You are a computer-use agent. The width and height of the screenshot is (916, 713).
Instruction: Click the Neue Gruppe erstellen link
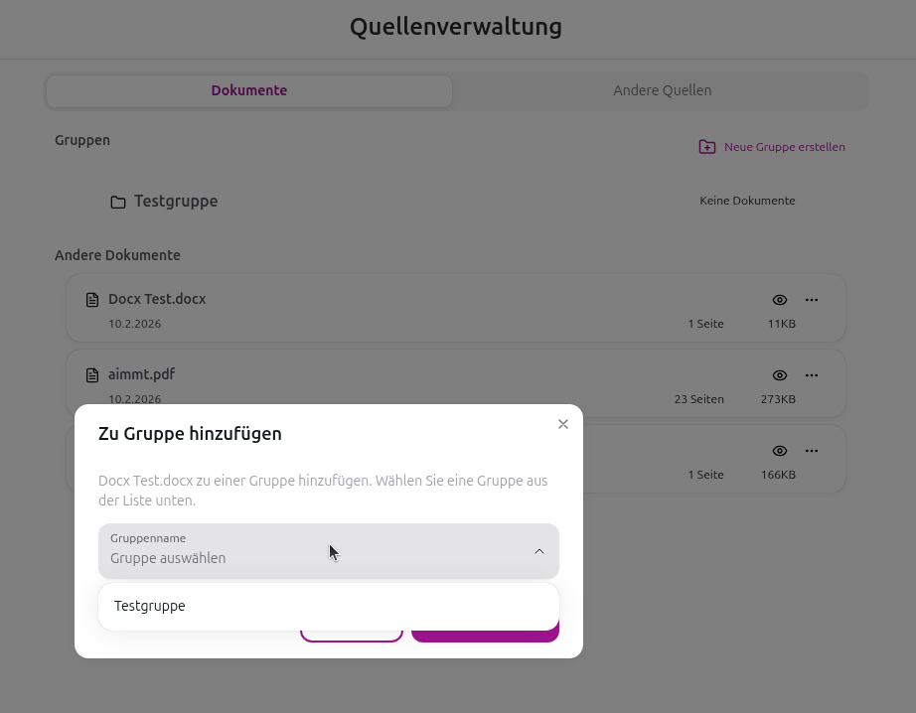(784, 147)
